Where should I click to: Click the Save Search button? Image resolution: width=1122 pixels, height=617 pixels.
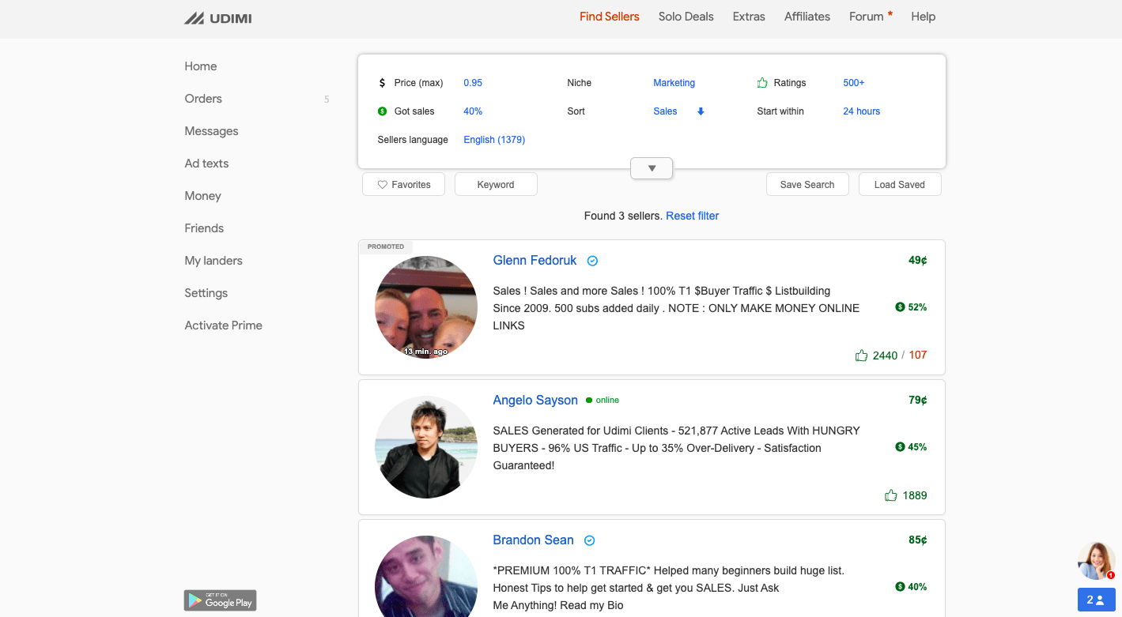pos(807,185)
